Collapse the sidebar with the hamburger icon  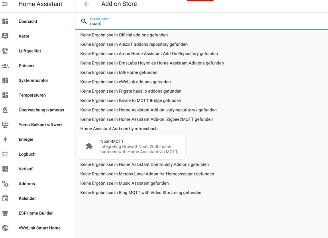pyautogui.click(x=5, y=4)
